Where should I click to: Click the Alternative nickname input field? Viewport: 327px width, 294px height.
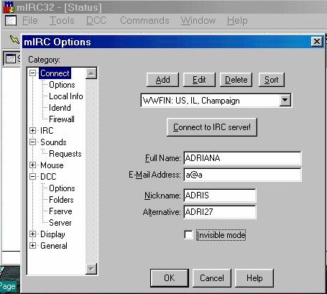click(220, 212)
